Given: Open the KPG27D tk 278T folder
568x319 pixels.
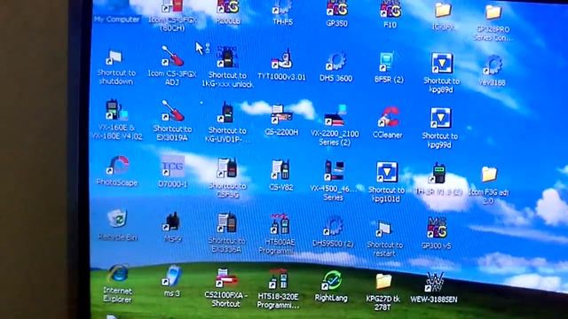Looking at the screenshot, I should 383,292.
